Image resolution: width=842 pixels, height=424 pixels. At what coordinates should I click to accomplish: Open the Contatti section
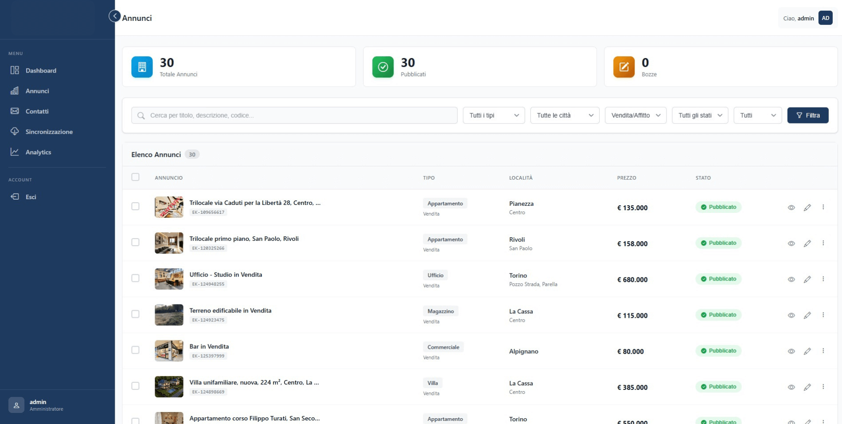37,111
